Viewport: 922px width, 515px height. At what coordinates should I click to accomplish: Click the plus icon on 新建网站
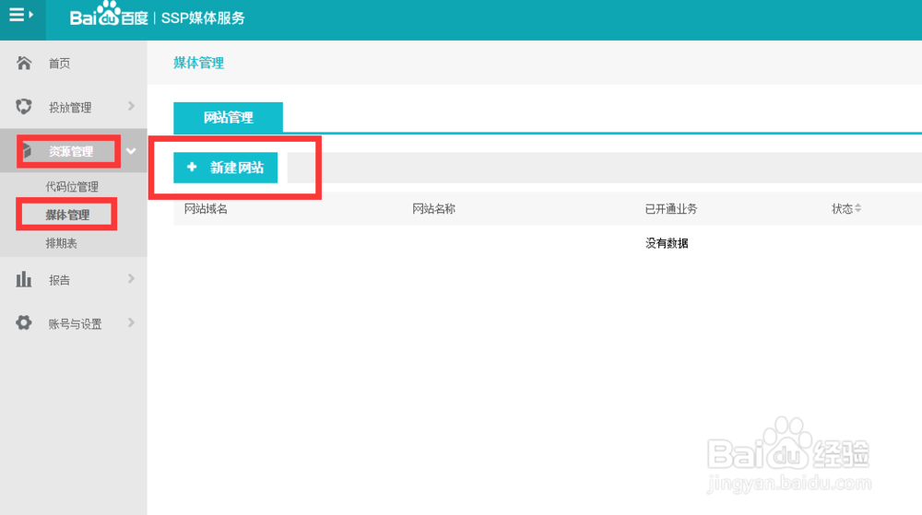point(192,168)
